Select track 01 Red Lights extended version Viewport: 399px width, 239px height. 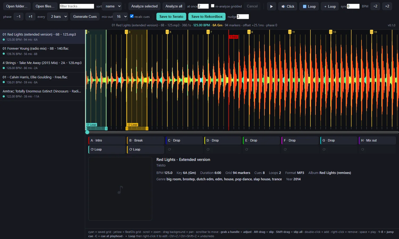point(43,37)
